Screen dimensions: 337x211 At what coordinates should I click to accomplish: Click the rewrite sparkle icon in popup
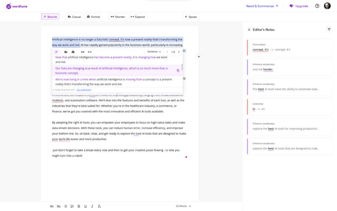click(56, 52)
